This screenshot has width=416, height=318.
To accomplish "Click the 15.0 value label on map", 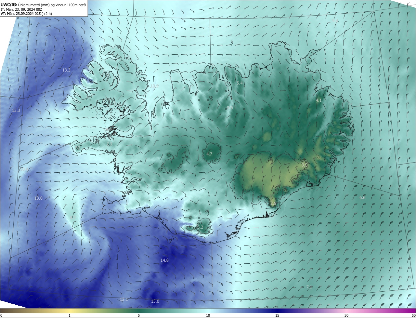I will click(155, 301).
